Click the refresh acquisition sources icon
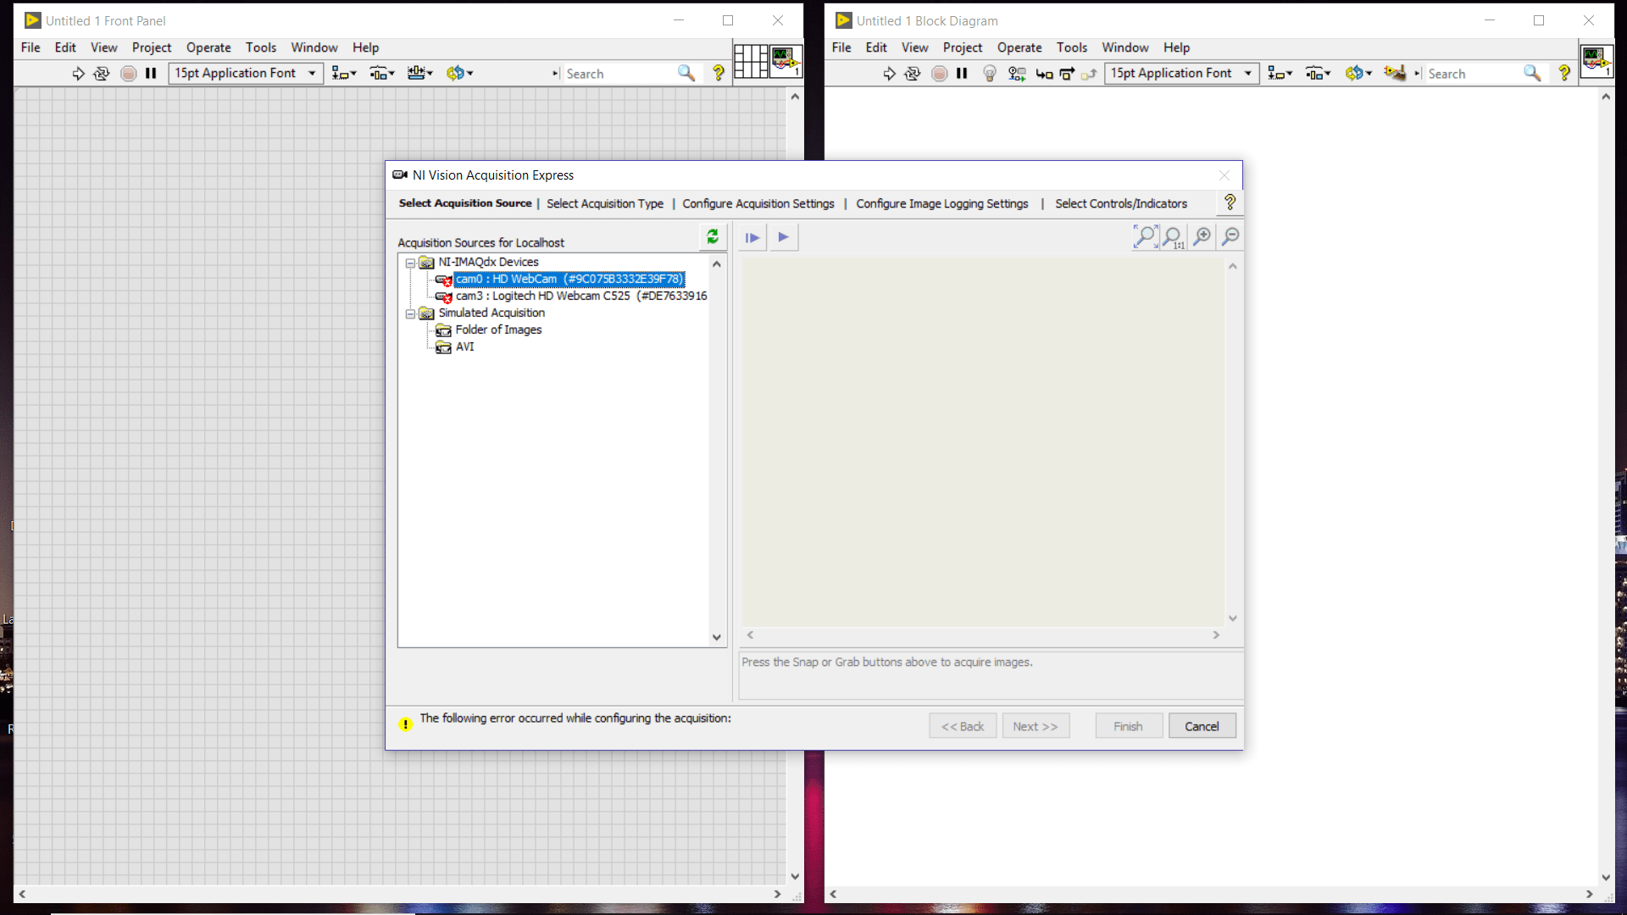 [713, 237]
